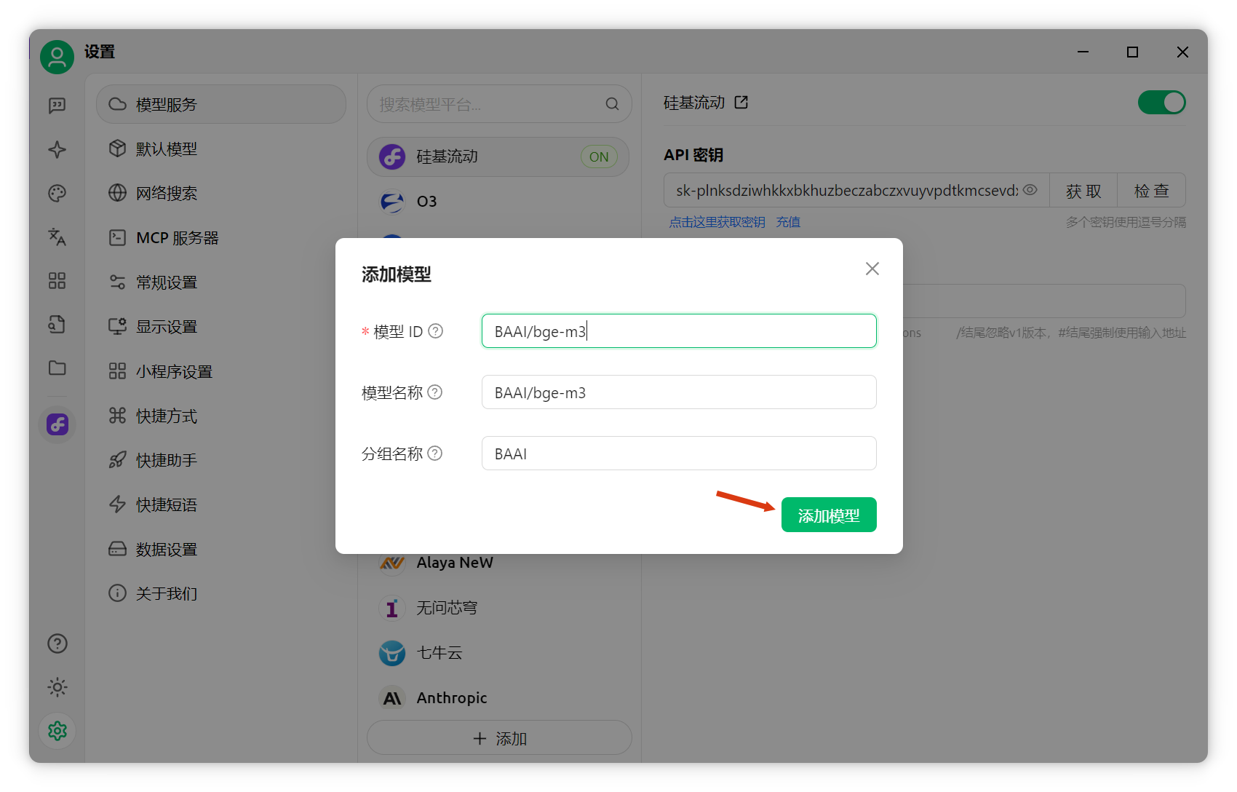Viewport: 1237px width, 792px height.
Task: Click the 分组名称 help question icon
Action: pos(435,454)
